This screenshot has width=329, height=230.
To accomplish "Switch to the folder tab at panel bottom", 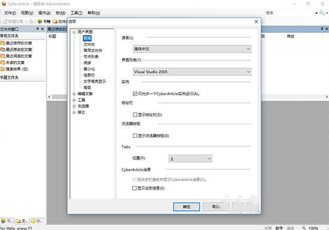I will tap(22, 221).
